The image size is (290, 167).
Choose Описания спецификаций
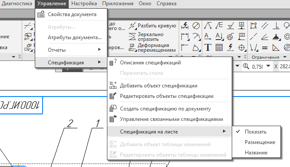click(170, 63)
